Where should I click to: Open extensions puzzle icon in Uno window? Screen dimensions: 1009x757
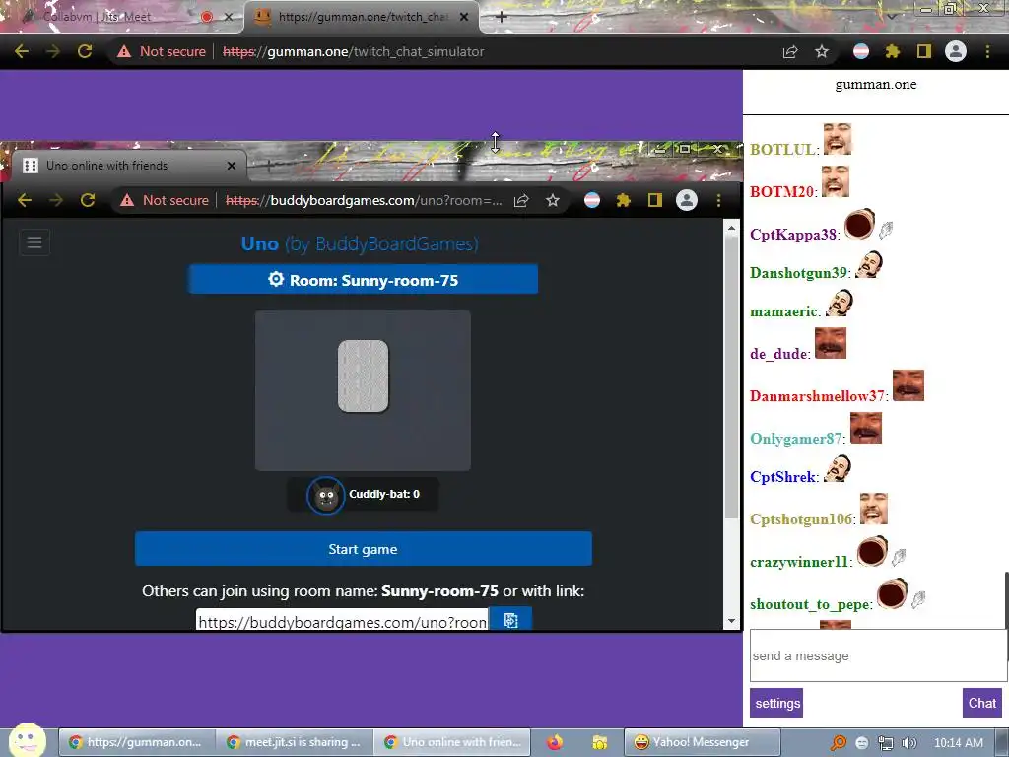click(624, 200)
